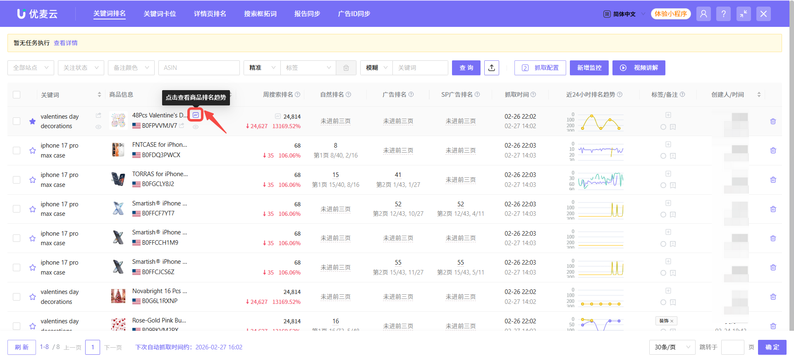Image resolution: width=794 pixels, height=363 pixels.
Task: Click 查看详情 link in notice bar
Action: 66,43
